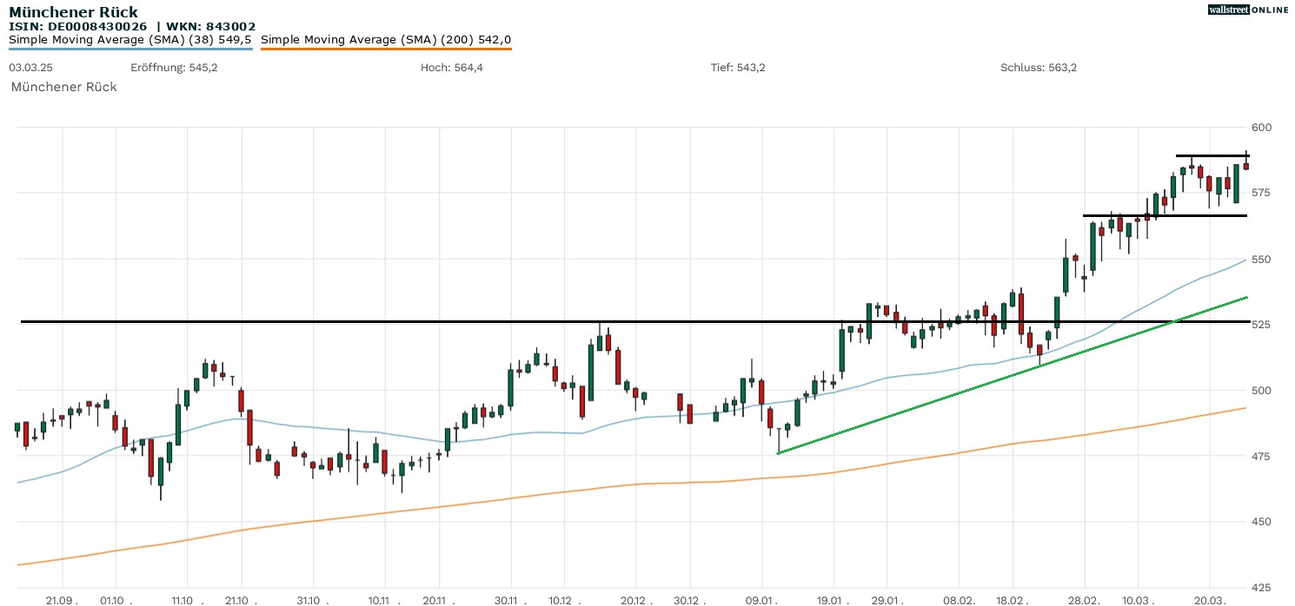
Task: Click the Hoch 564,4 value
Action: tap(451, 68)
